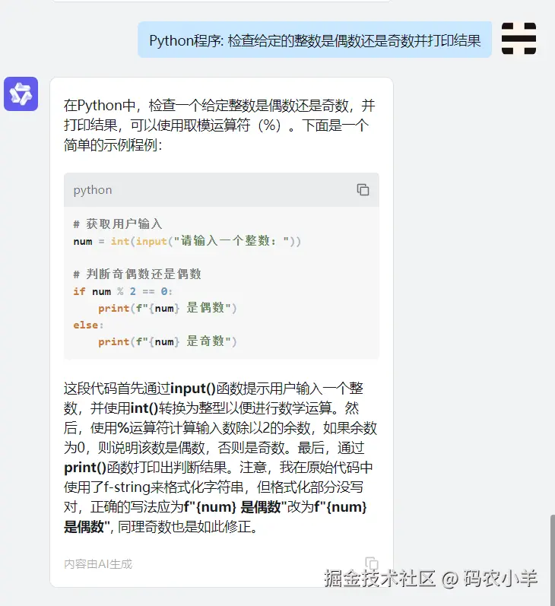
Task: Click the # 判断奇偶数还是偶数 comment
Action: [x=137, y=274]
